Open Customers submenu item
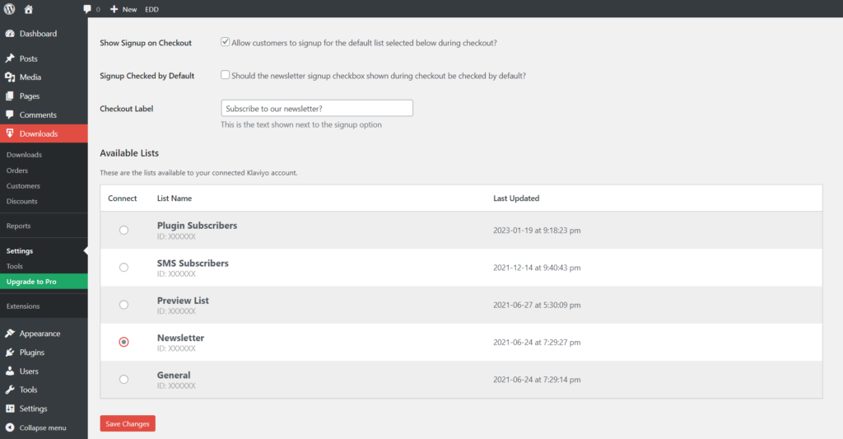This screenshot has height=439, width=843. pyautogui.click(x=23, y=185)
